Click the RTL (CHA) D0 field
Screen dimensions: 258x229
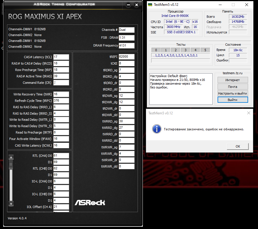pos(61,156)
